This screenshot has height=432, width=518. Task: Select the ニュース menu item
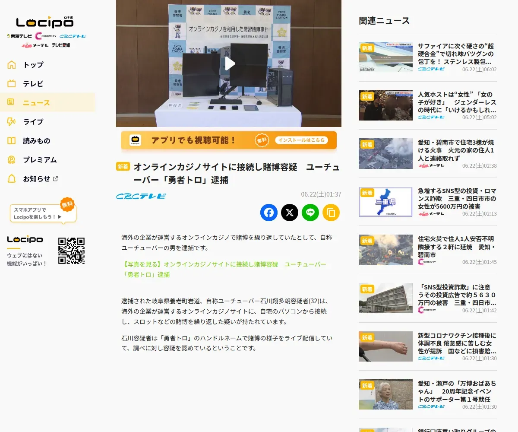point(47,103)
